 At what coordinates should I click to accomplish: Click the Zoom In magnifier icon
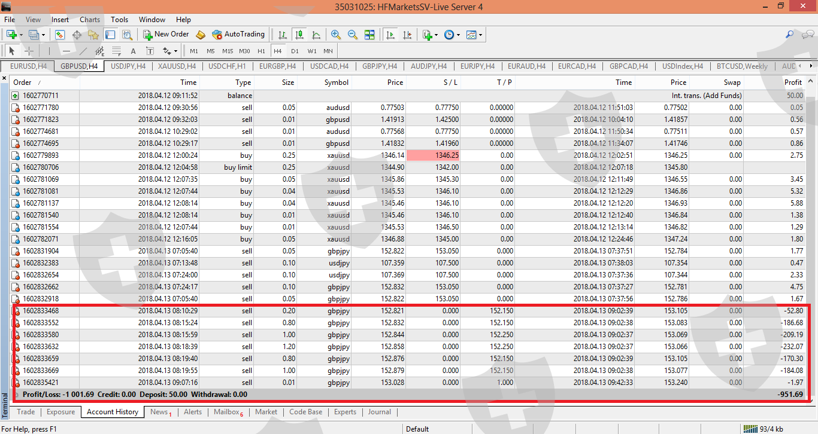click(x=335, y=35)
